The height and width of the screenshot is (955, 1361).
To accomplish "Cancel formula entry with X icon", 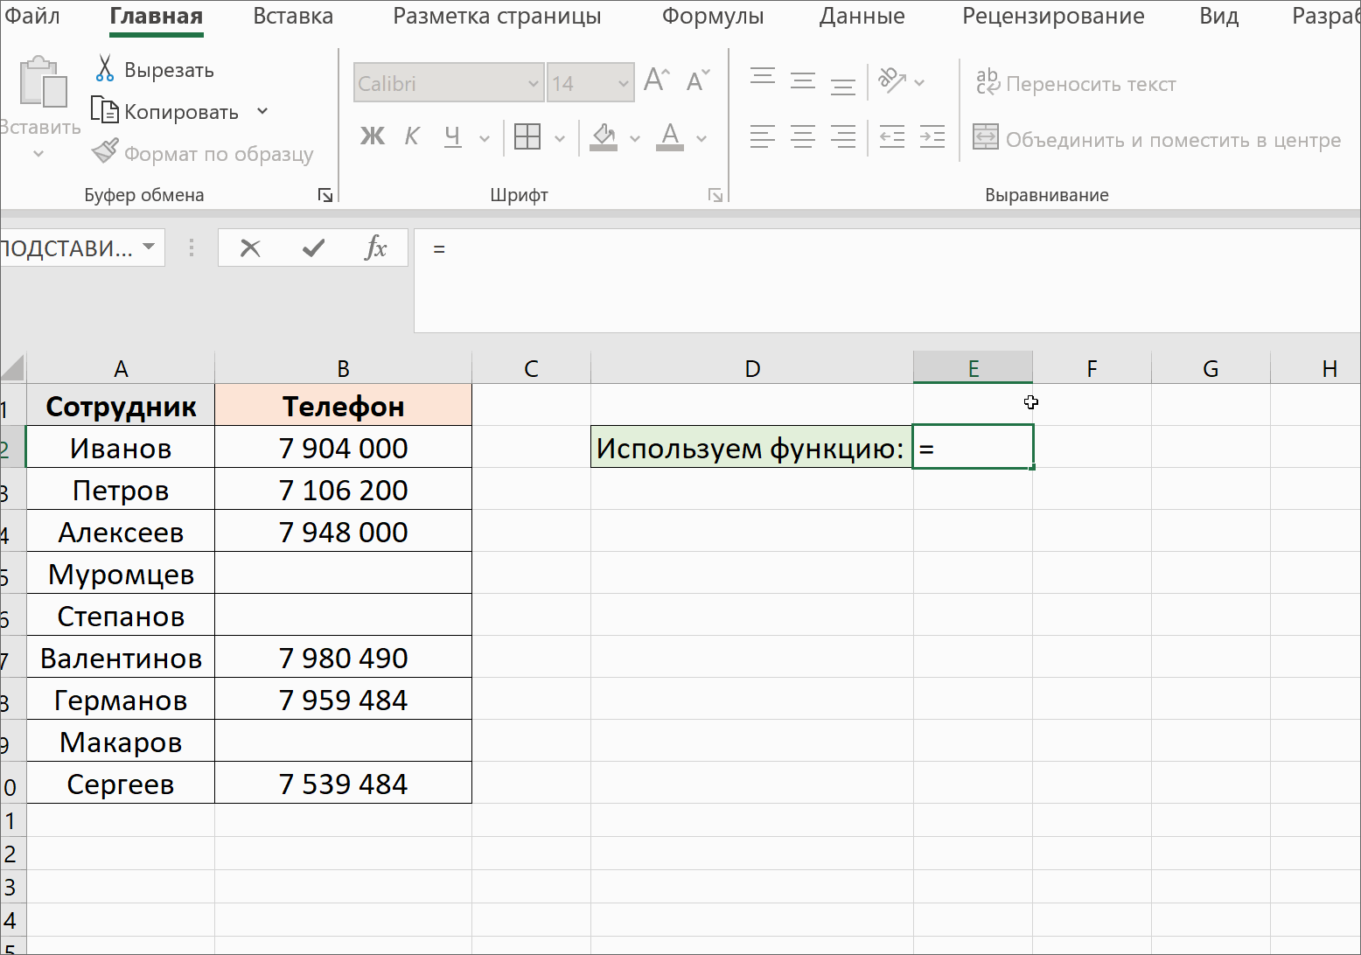I will coord(250,248).
